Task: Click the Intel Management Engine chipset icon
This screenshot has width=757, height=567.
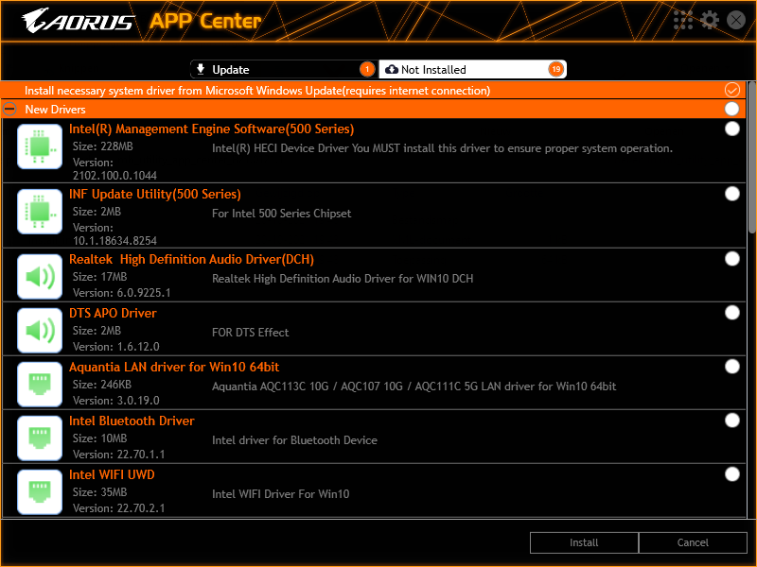Action: point(40,146)
